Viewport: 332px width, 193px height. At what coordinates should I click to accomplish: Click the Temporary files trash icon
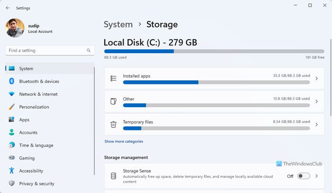pos(113,124)
